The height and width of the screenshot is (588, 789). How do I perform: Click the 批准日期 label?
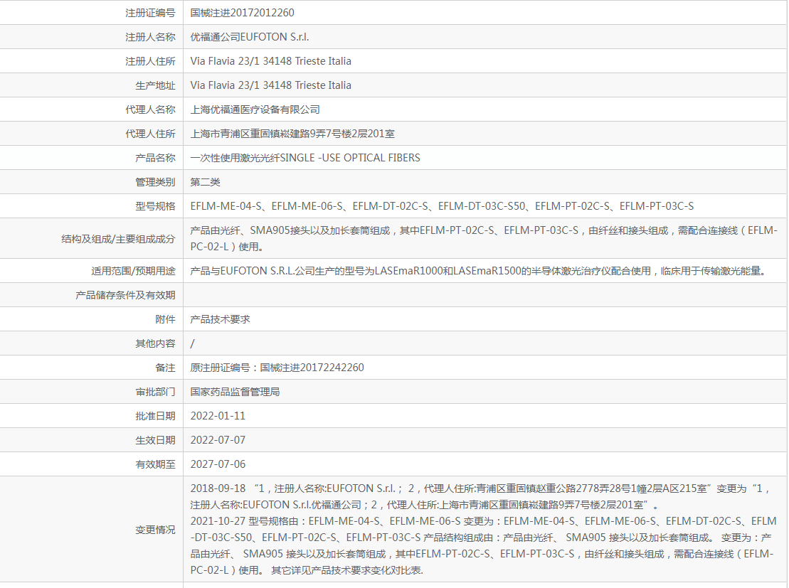point(155,415)
